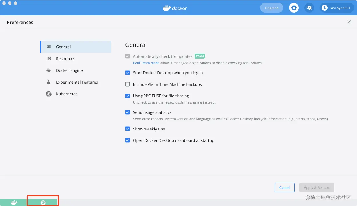Uncheck Open Docker Desktop dashboard at startup
The width and height of the screenshot is (357, 206).
pyautogui.click(x=128, y=140)
